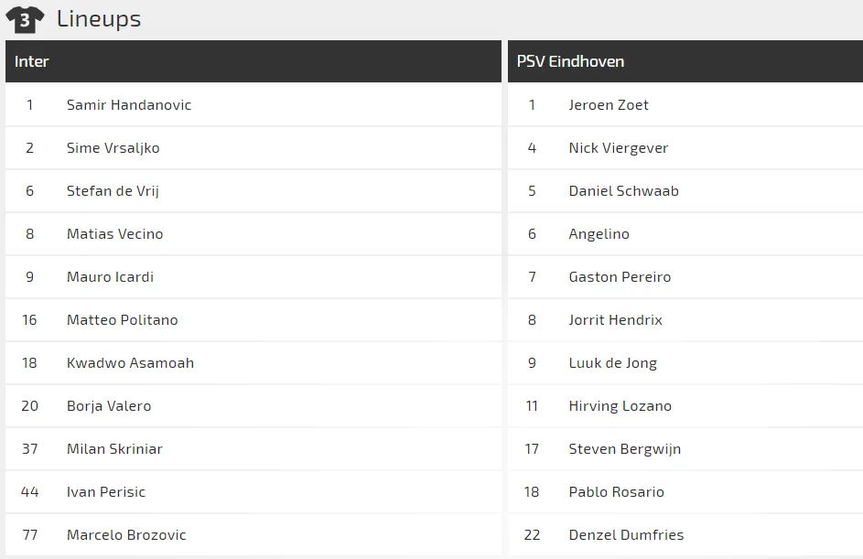This screenshot has width=863, height=559.
Task: Click on Luuk de Jong
Action: pyautogui.click(x=613, y=363)
